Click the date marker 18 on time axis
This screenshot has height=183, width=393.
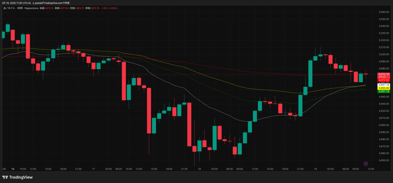point(200,169)
